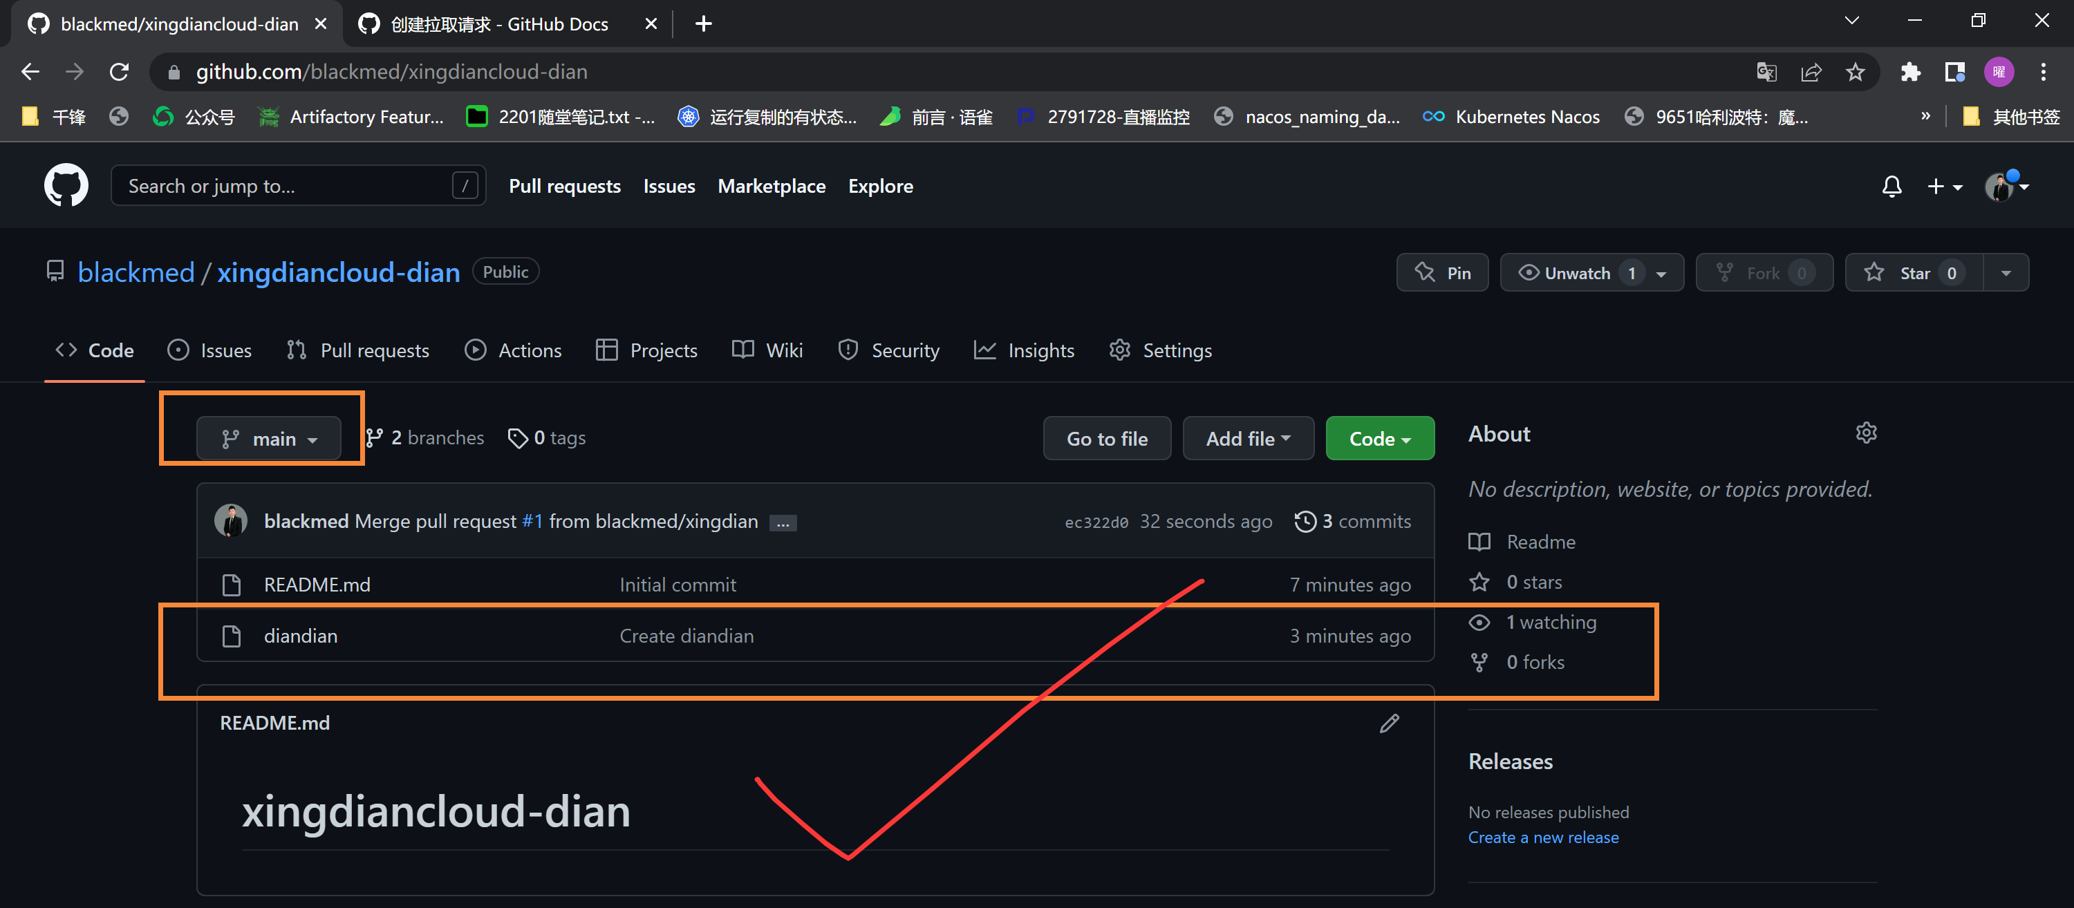Viewport: 2074px width, 908px height.
Task: Open a new browser tab
Action: pyautogui.click(x=703, y=24)
